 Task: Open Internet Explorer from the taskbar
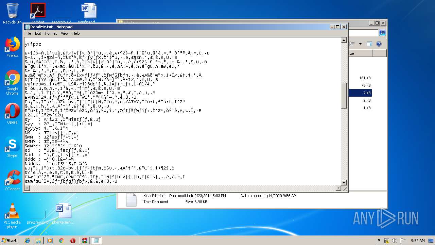(x=27, y=241)
